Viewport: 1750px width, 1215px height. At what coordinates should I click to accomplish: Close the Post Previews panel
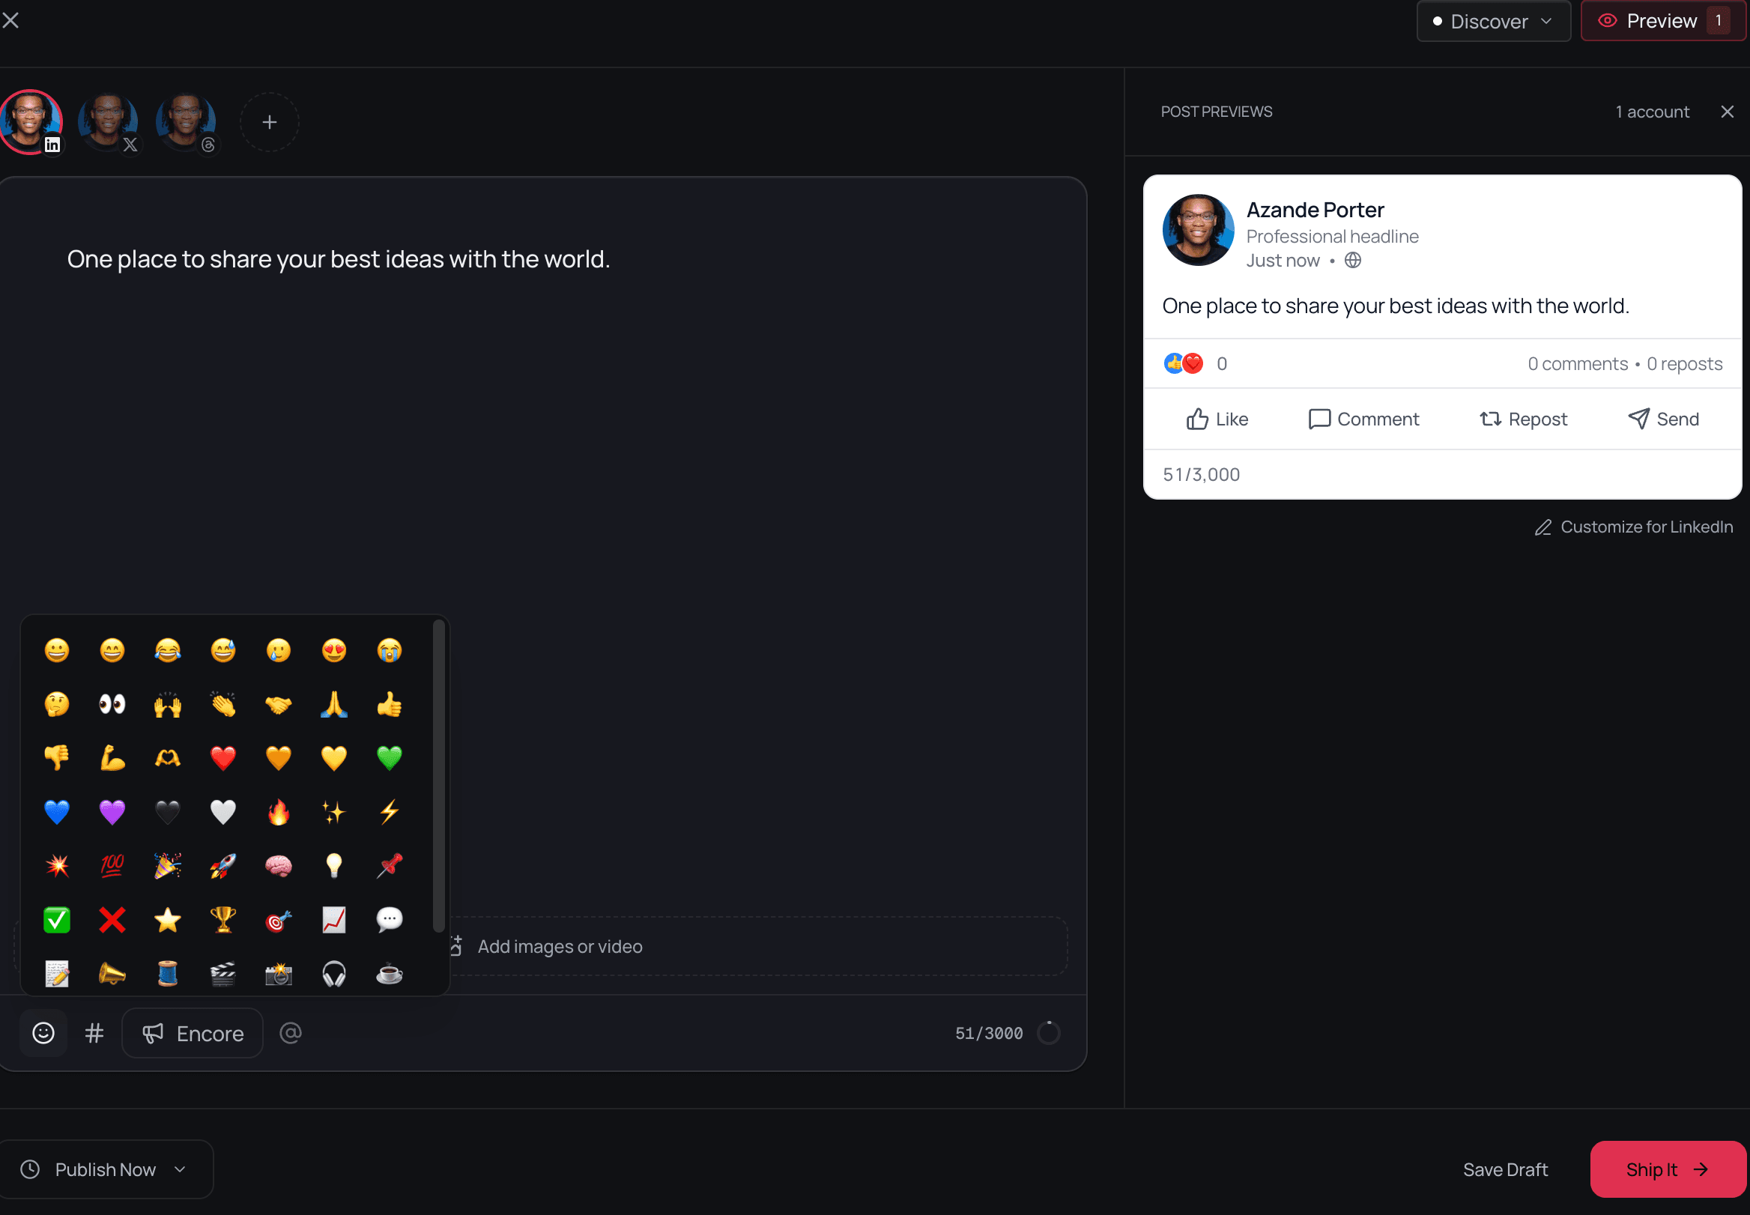[x=1728, y=112]
